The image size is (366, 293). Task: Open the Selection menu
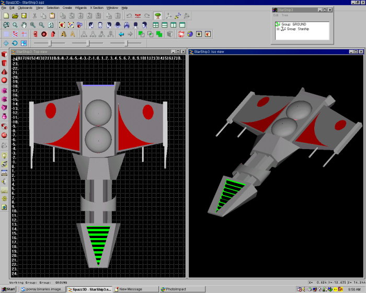53,8
